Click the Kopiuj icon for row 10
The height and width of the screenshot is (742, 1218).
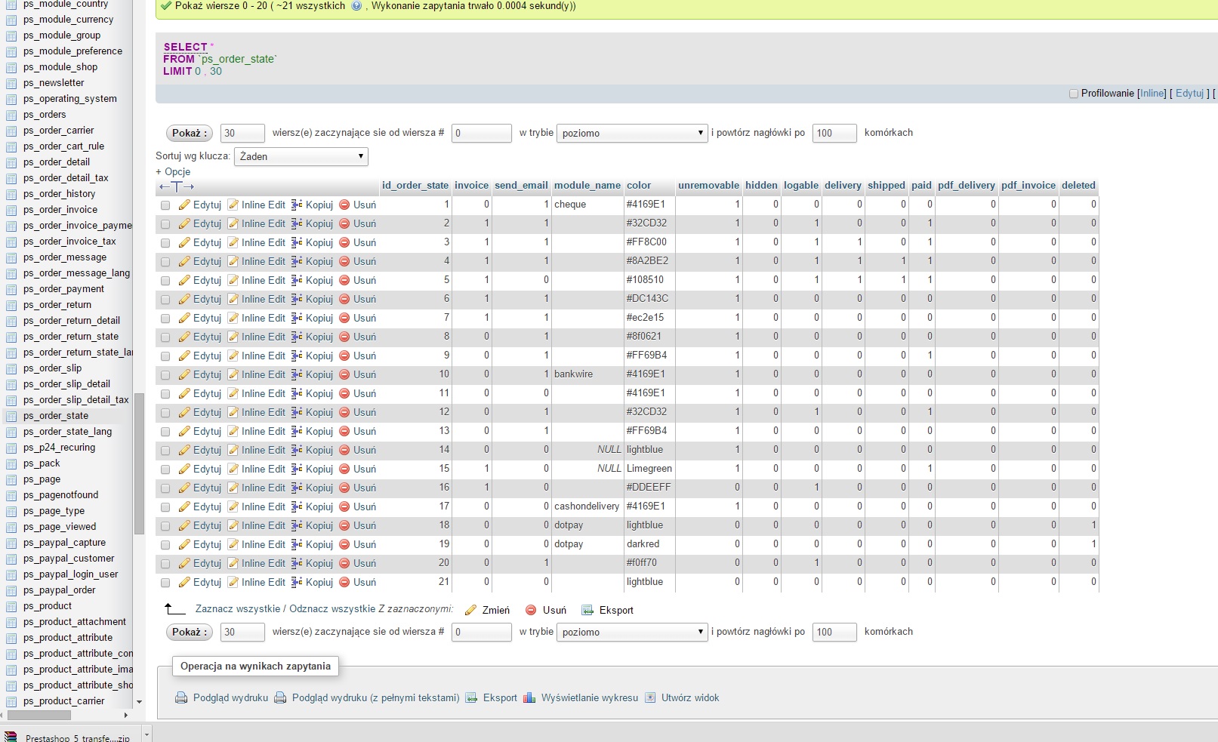[297, 375]
